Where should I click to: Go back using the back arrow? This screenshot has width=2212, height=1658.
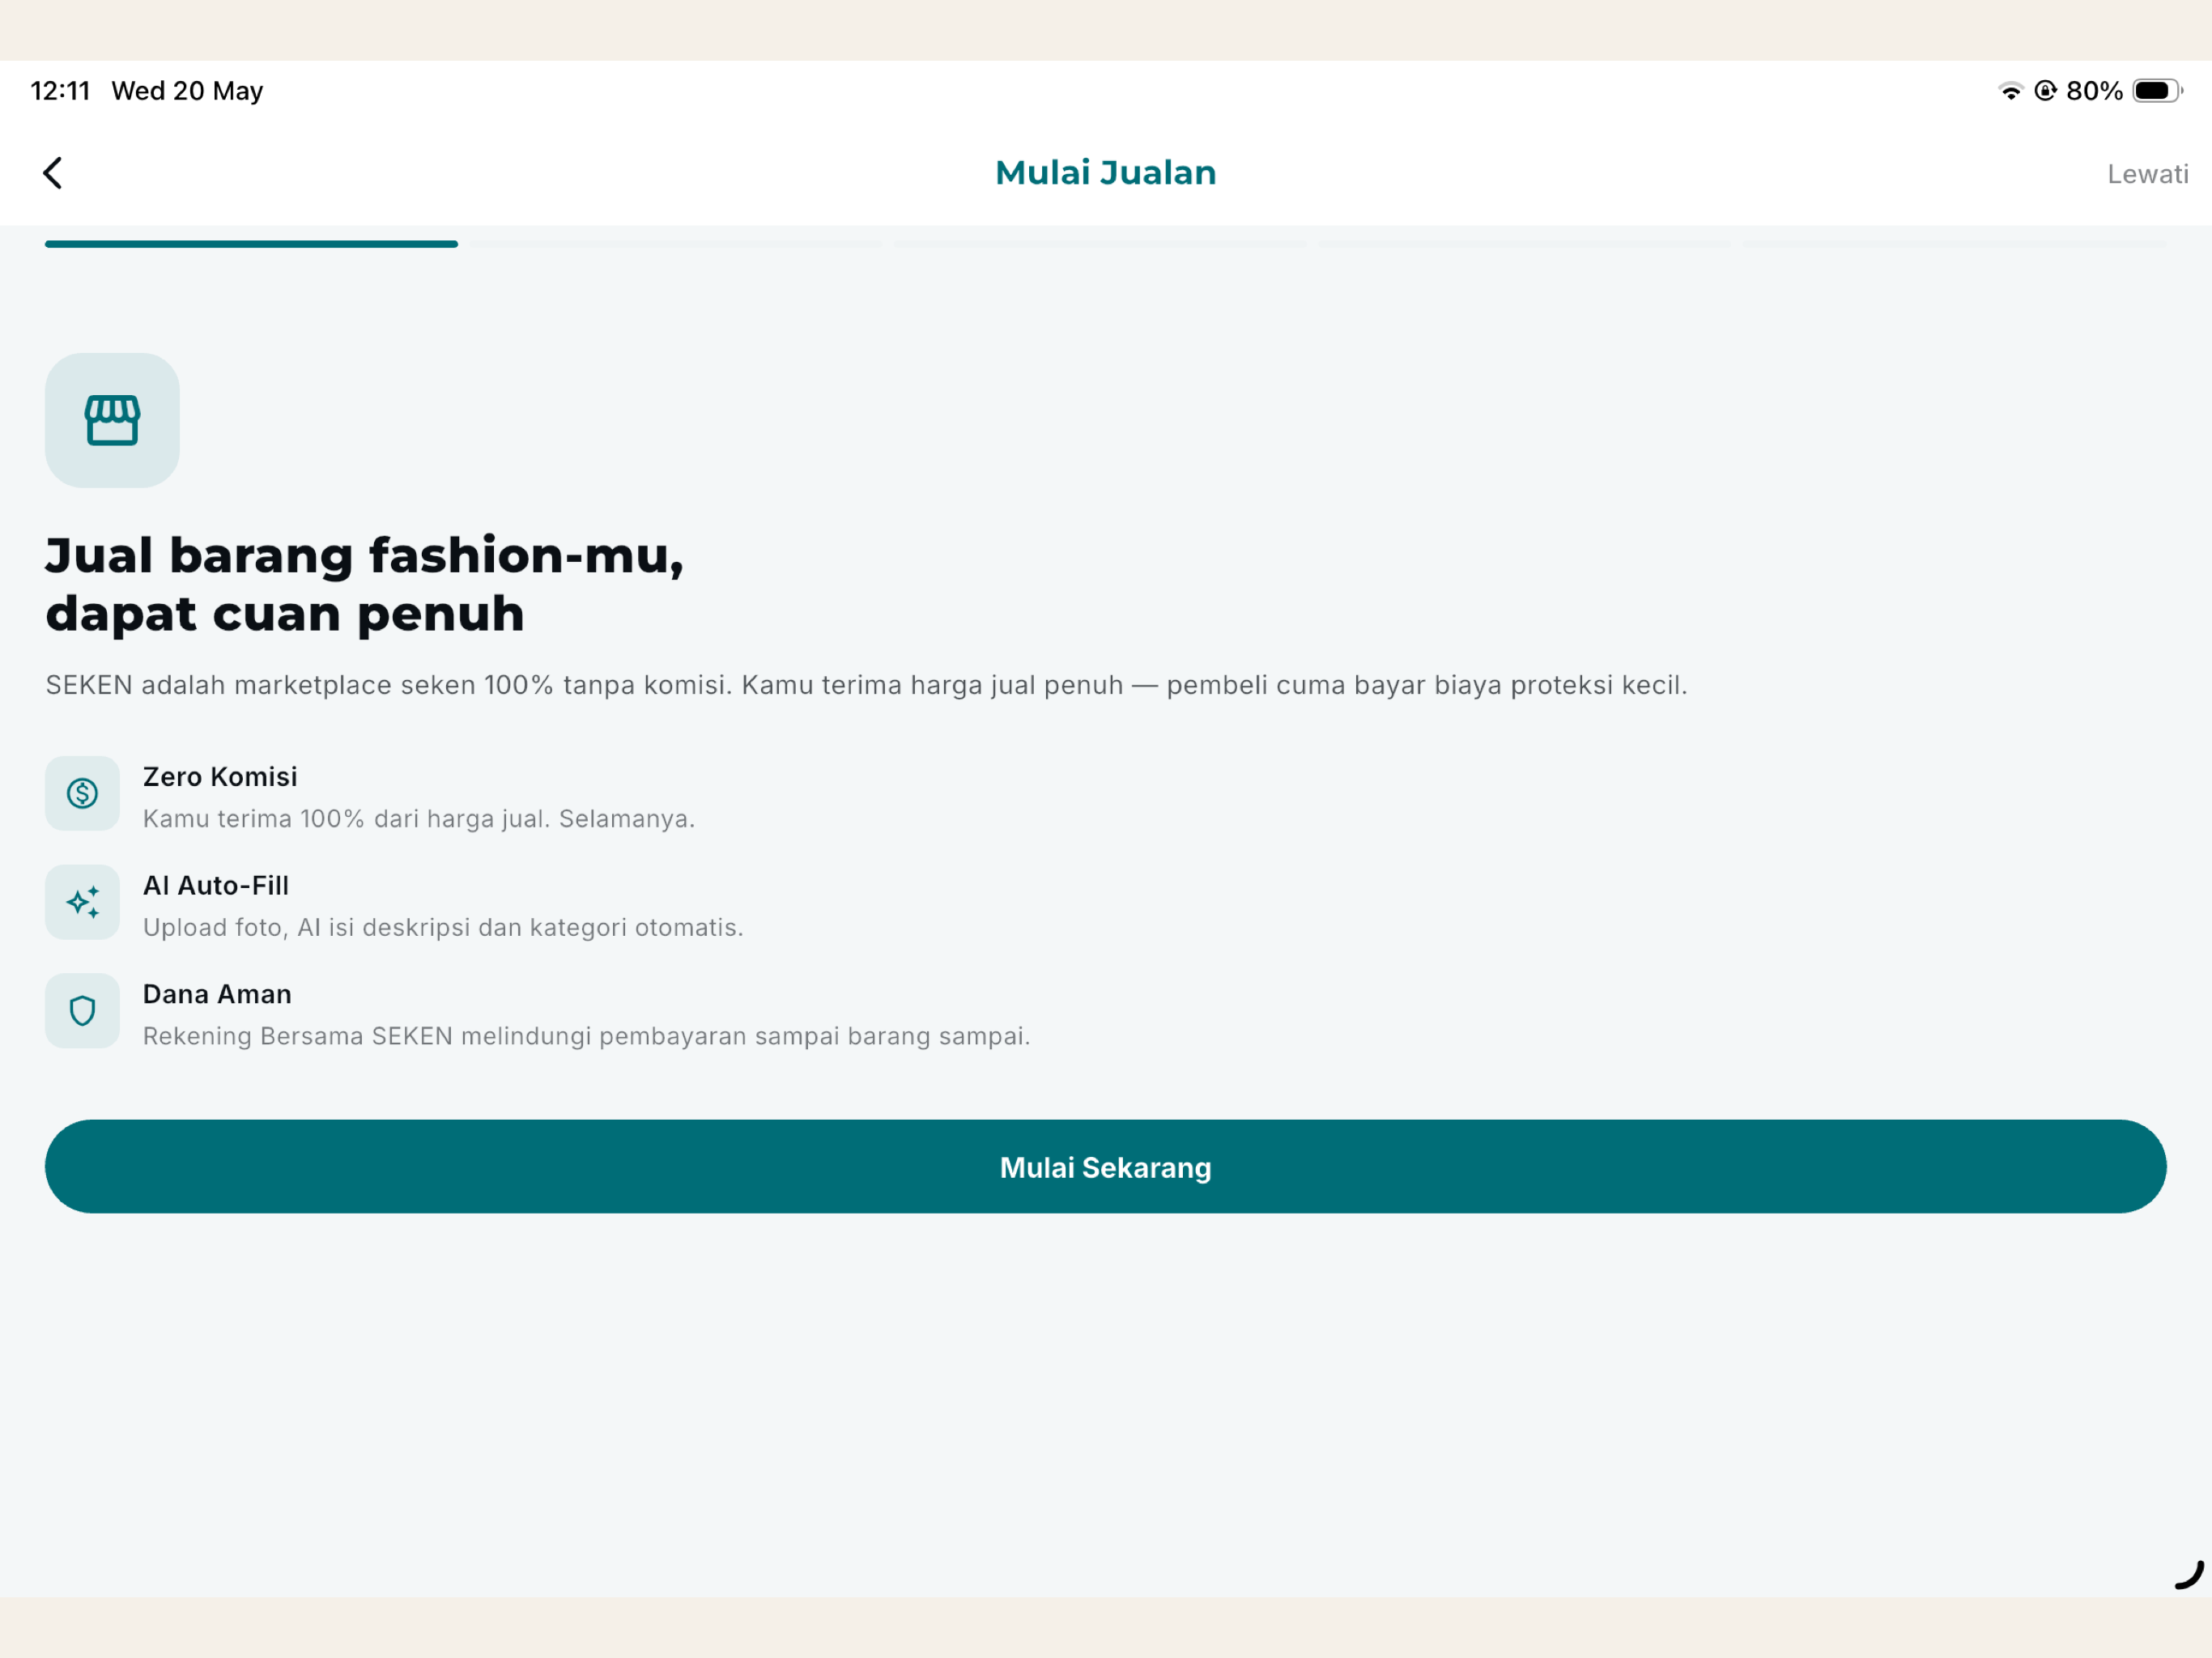pos(53,173)
